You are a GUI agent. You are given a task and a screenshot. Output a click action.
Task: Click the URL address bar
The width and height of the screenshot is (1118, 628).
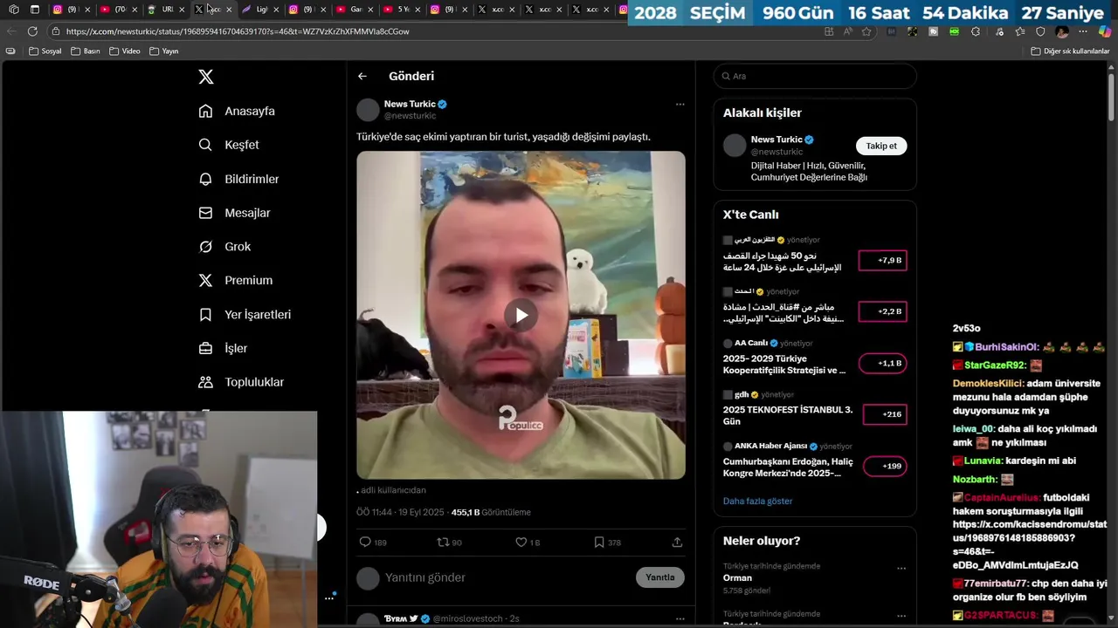pyautogui.click(x=437, y=31)
